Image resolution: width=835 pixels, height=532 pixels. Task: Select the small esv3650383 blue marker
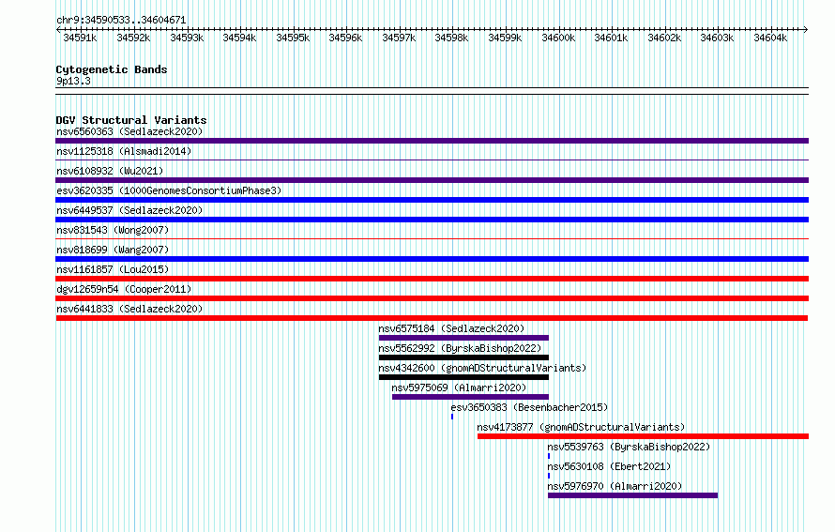click(452, 417)
